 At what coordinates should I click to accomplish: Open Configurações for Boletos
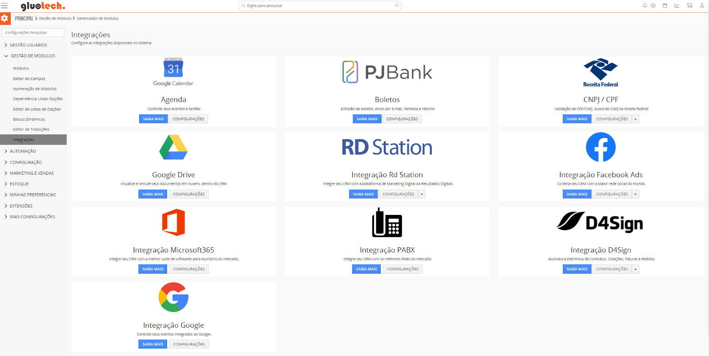tap(402, 119)
